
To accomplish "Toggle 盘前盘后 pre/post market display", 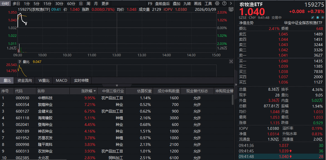I will [162, 3].
